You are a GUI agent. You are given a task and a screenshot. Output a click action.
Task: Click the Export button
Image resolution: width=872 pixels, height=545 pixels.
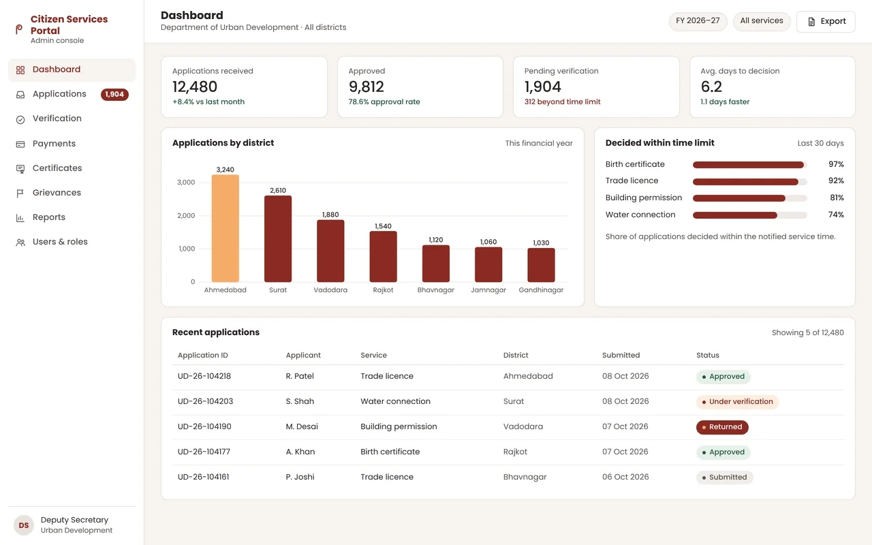tap(826, 22)
